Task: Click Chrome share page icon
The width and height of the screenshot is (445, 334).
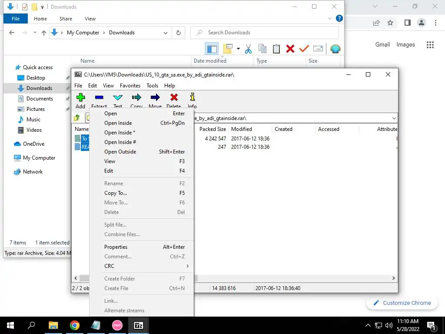Action: pos(376,23)
